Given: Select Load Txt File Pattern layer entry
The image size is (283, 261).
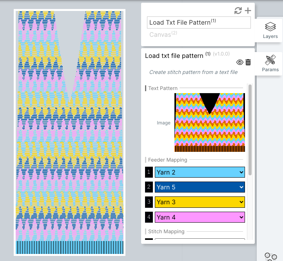Looking at the screenshot, I should point(199,23).
